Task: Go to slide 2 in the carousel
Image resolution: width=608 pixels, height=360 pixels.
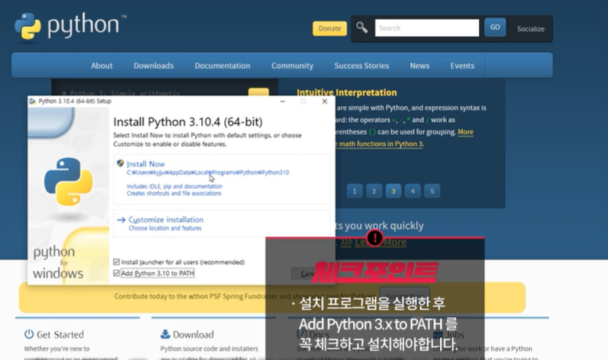Action: 374,190
